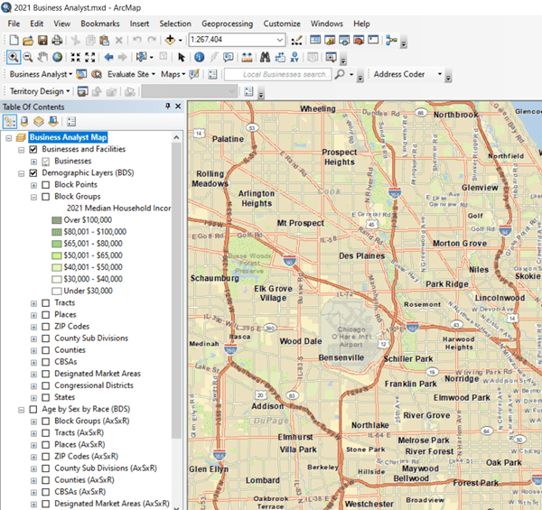Pin the Table Of Contents panel
This screenshot has width=542, height=510.
168,107
